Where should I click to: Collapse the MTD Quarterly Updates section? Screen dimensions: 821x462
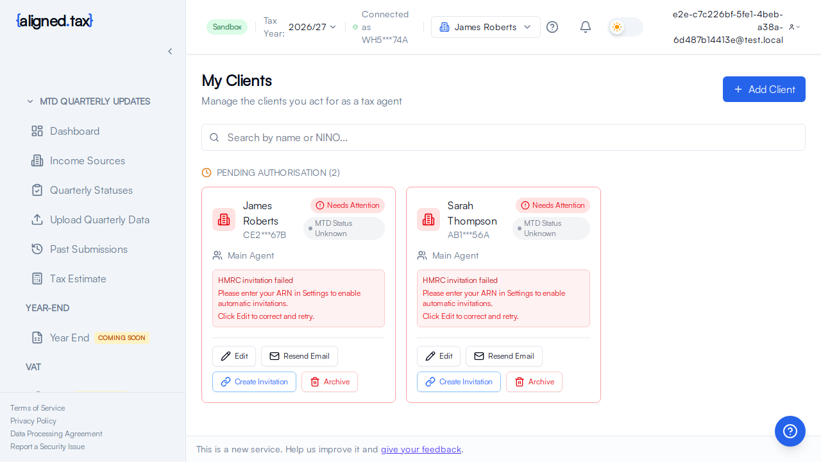pyautogui.click(x=30, y=101)
